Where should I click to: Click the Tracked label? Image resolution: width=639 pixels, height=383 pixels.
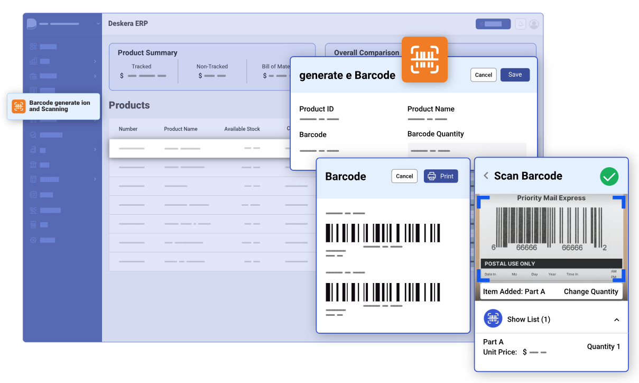[142, 67]
